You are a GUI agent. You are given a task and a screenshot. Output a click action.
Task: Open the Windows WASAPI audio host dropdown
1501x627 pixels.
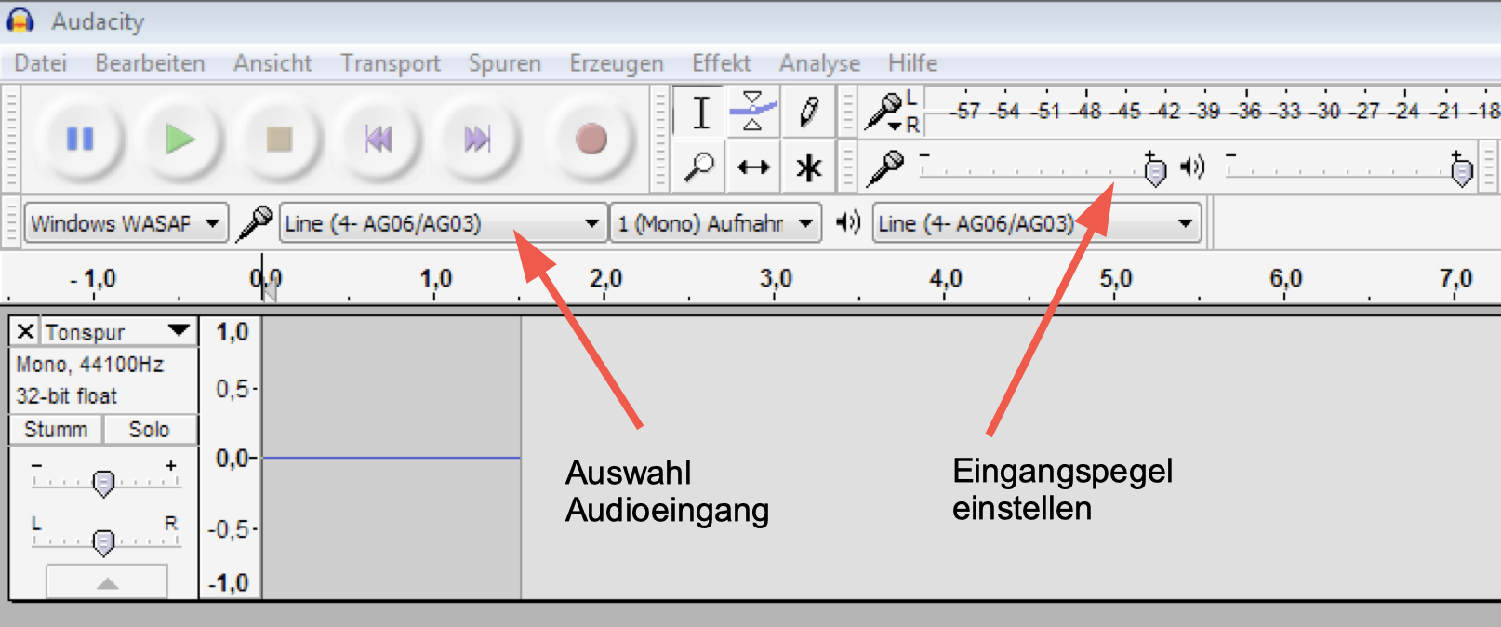(x=126, y=223)
